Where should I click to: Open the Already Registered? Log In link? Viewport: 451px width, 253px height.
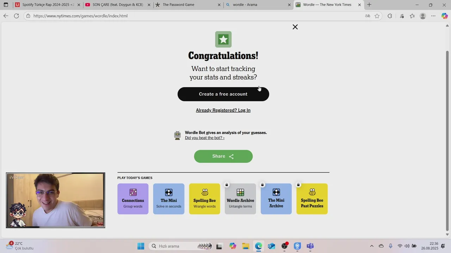click(x=223, y=110)
